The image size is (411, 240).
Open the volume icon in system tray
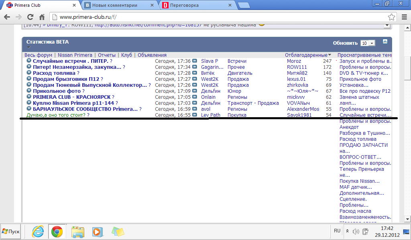[356, 231]
